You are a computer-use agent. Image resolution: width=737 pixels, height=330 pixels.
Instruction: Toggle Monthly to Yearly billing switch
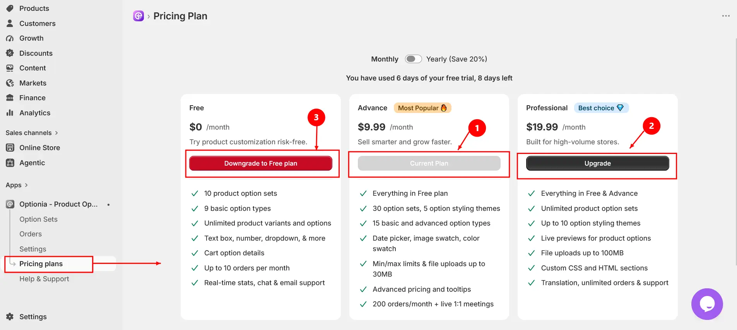pos(413,59)
